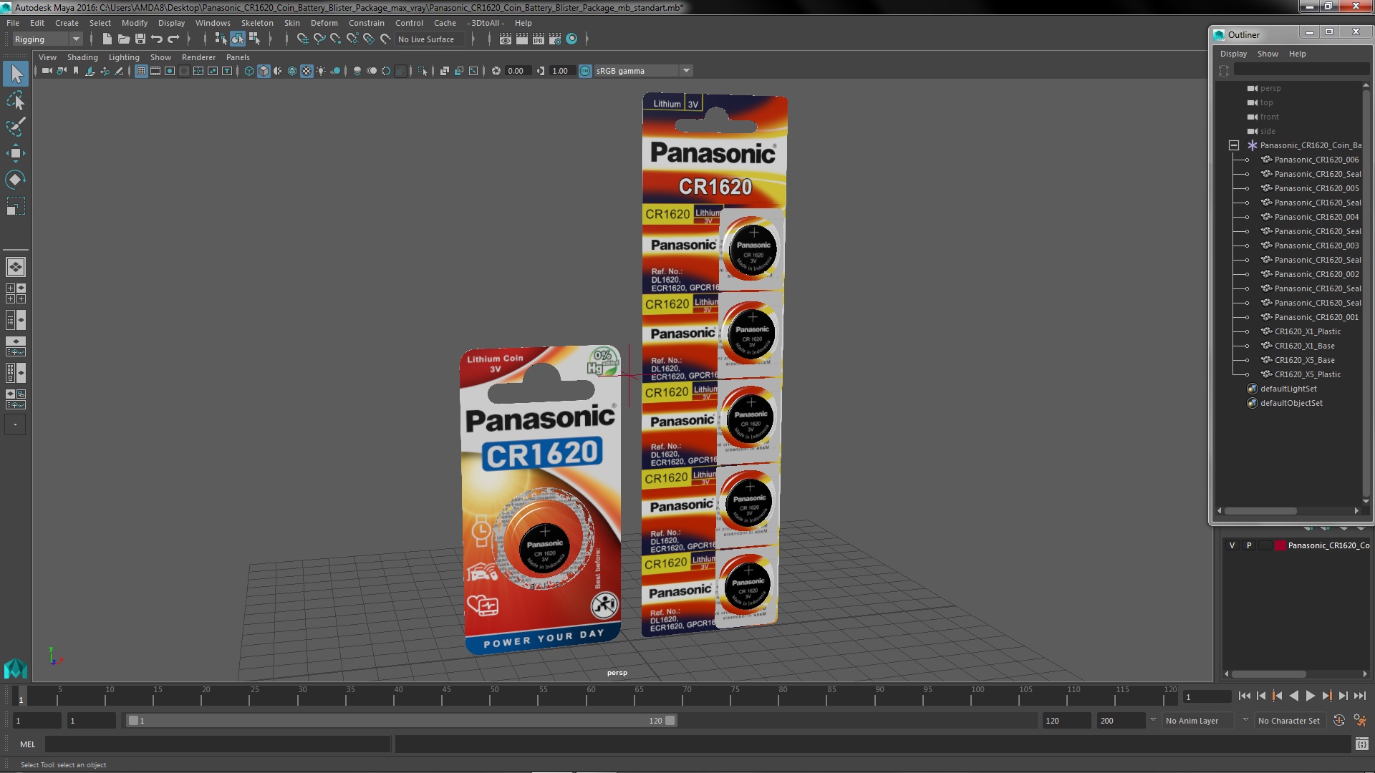Activate the Paint Selection tool

pos(16,127)
